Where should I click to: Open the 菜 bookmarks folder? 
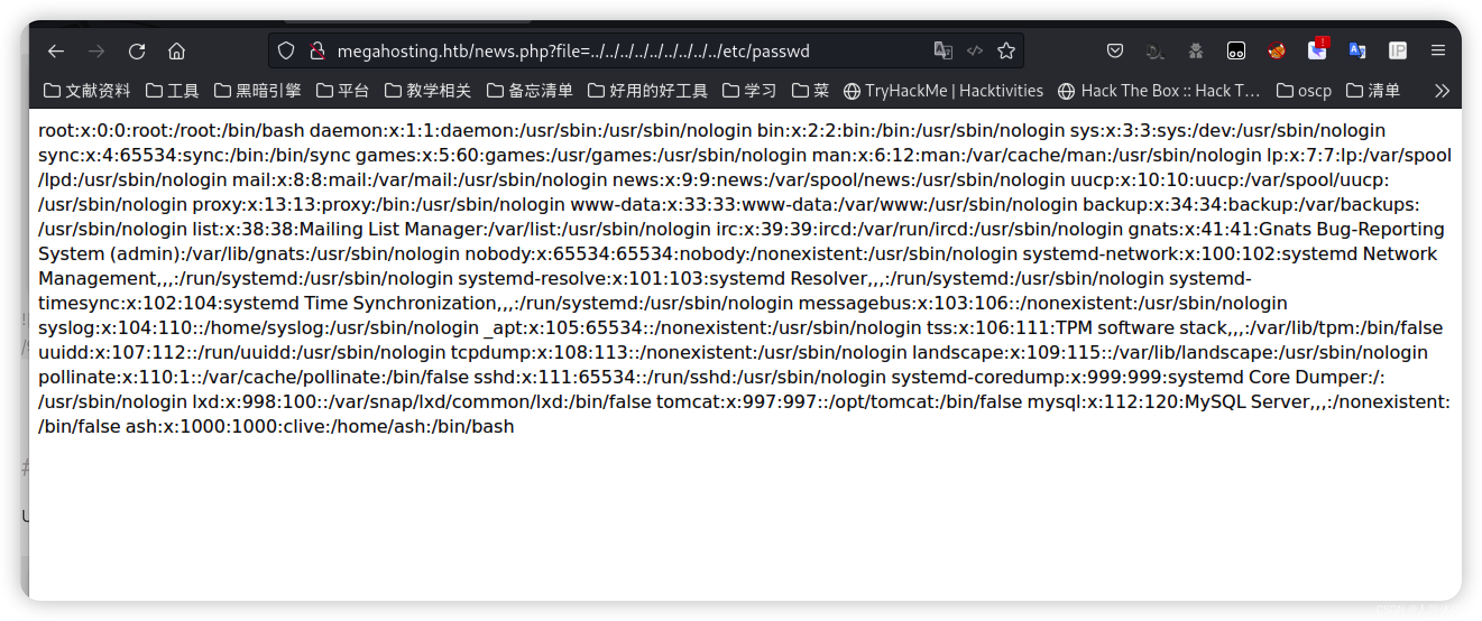click(810, 90)
